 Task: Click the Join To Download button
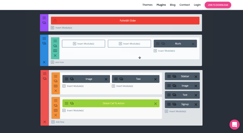tap(218, 5)
